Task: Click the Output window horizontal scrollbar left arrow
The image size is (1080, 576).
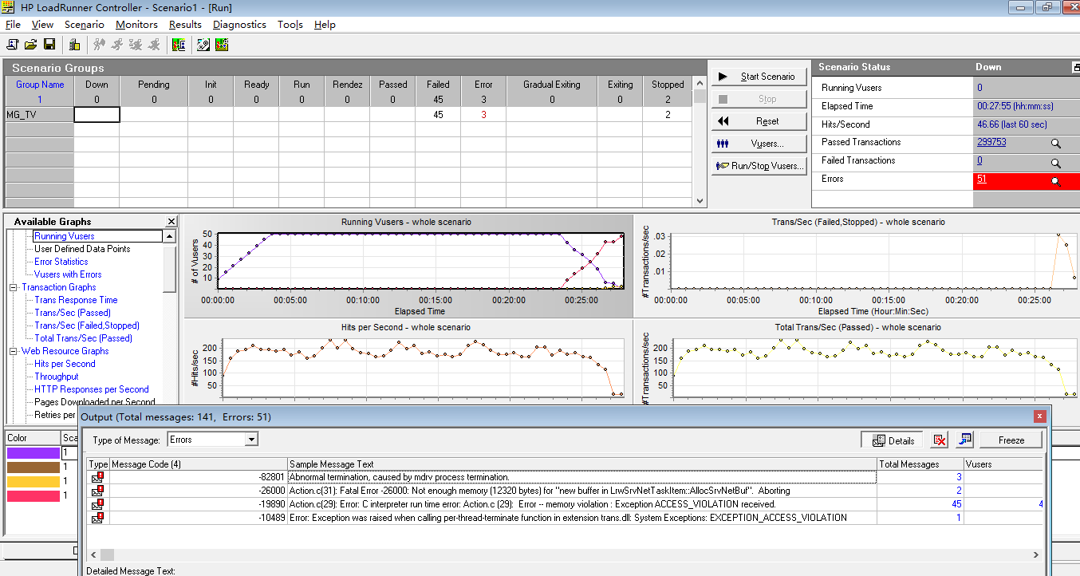Action: point(93,554)
